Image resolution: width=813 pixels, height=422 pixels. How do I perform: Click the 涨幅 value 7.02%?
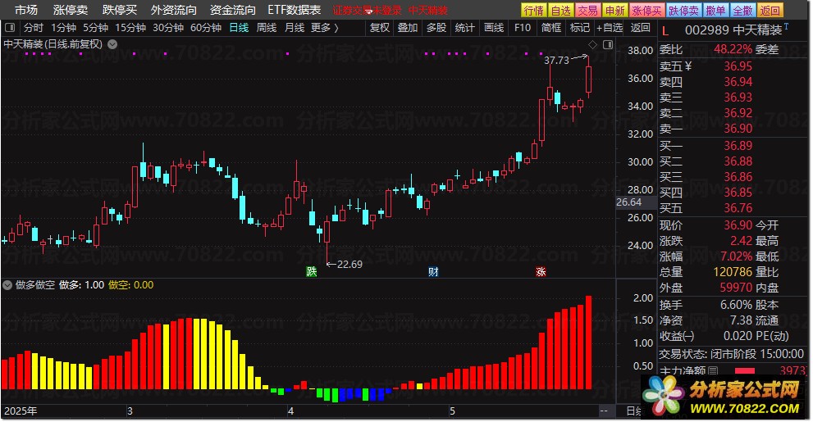(x=736, y=256)
